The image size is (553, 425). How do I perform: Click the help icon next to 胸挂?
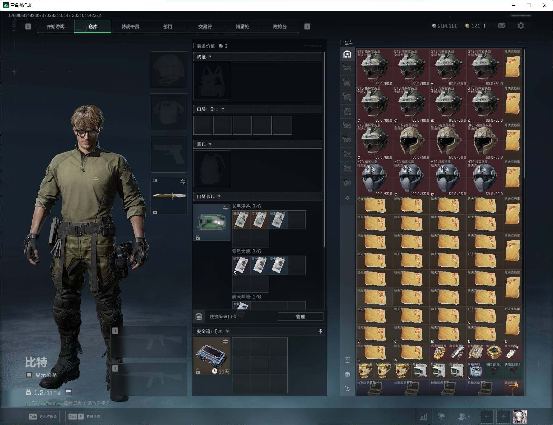[x=210, y=57]
